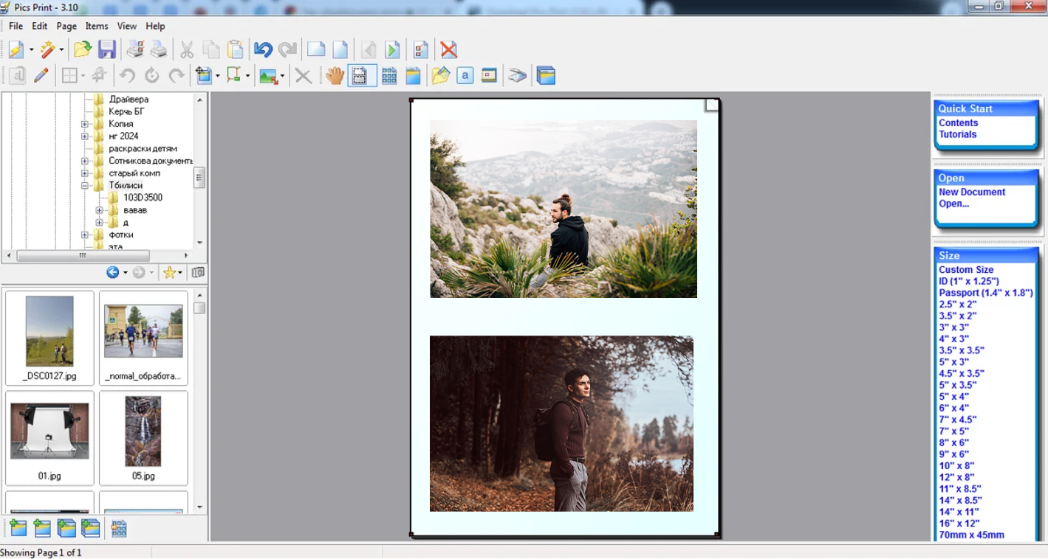The height and width of the screenshot is (559, 1048).
Task: Click the folder tree horizontal scrollbar
Action: pos(83,256)
